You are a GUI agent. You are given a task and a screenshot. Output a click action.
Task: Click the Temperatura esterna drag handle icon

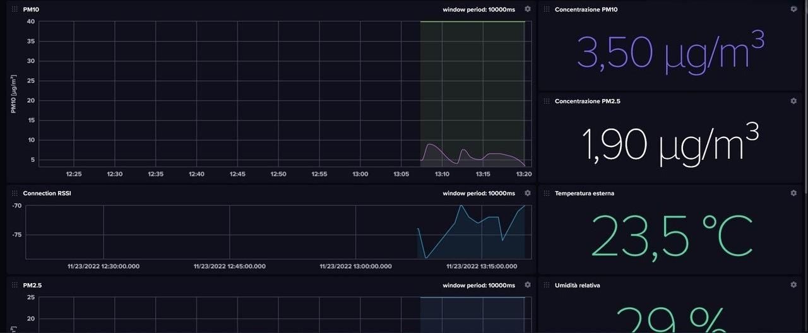click(x=547, y=194)
